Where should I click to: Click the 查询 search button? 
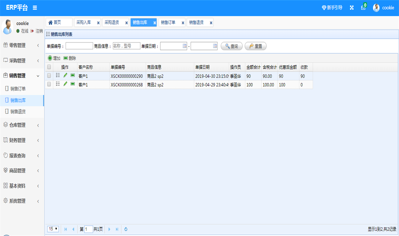click(x=232, y=46)
